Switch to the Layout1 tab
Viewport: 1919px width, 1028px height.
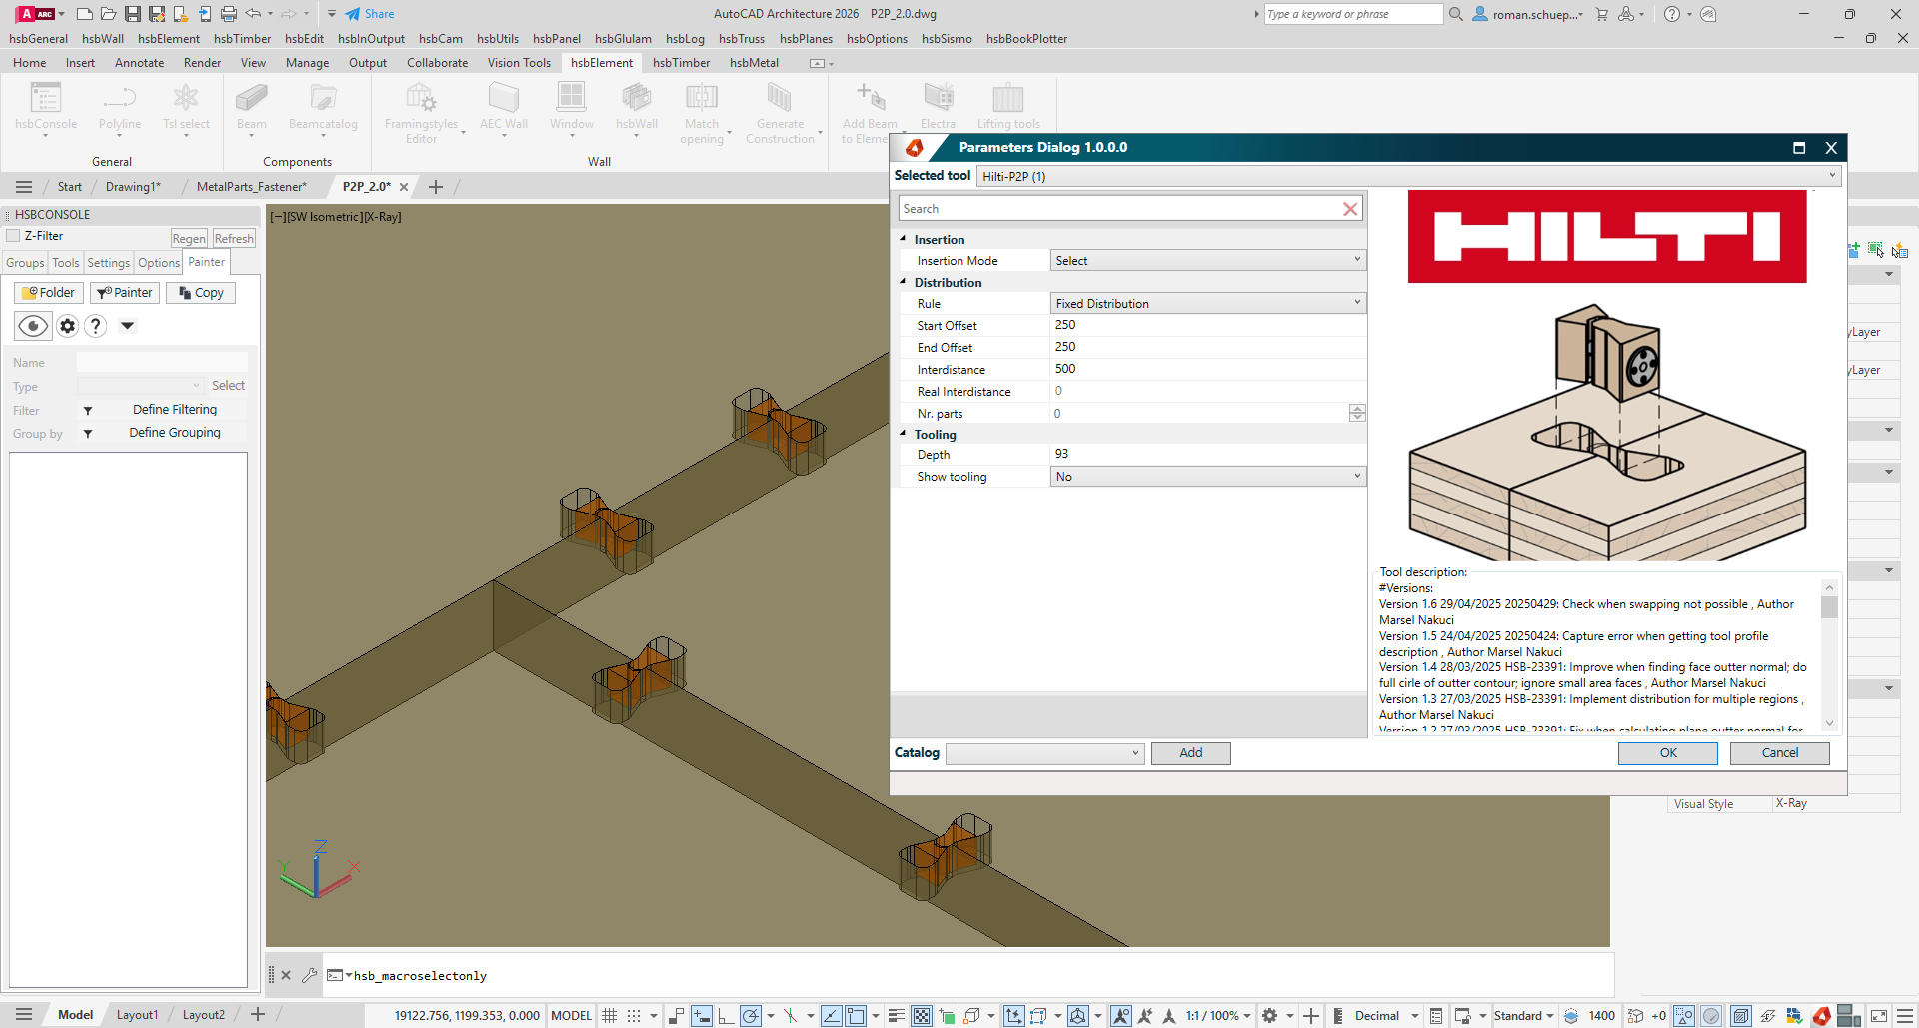137,1014
